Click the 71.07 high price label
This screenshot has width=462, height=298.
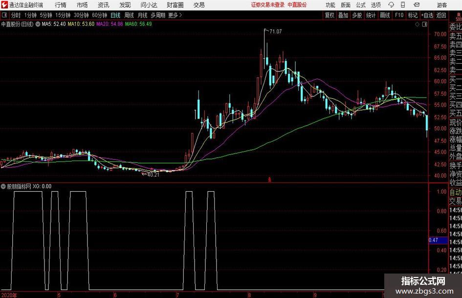[276, 32]
